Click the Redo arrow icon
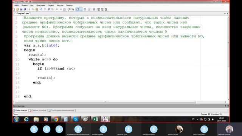 [45, 9]
